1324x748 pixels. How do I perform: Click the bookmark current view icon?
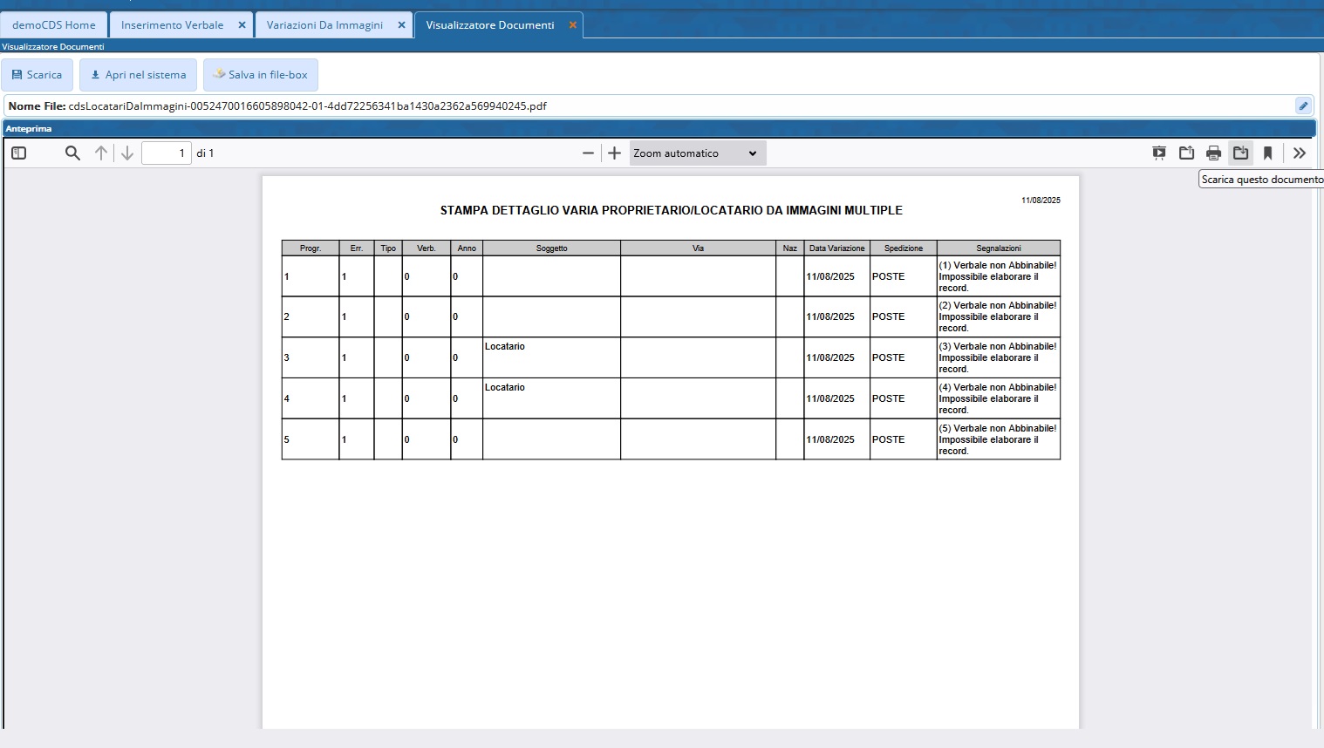[x=1267, y=153]
